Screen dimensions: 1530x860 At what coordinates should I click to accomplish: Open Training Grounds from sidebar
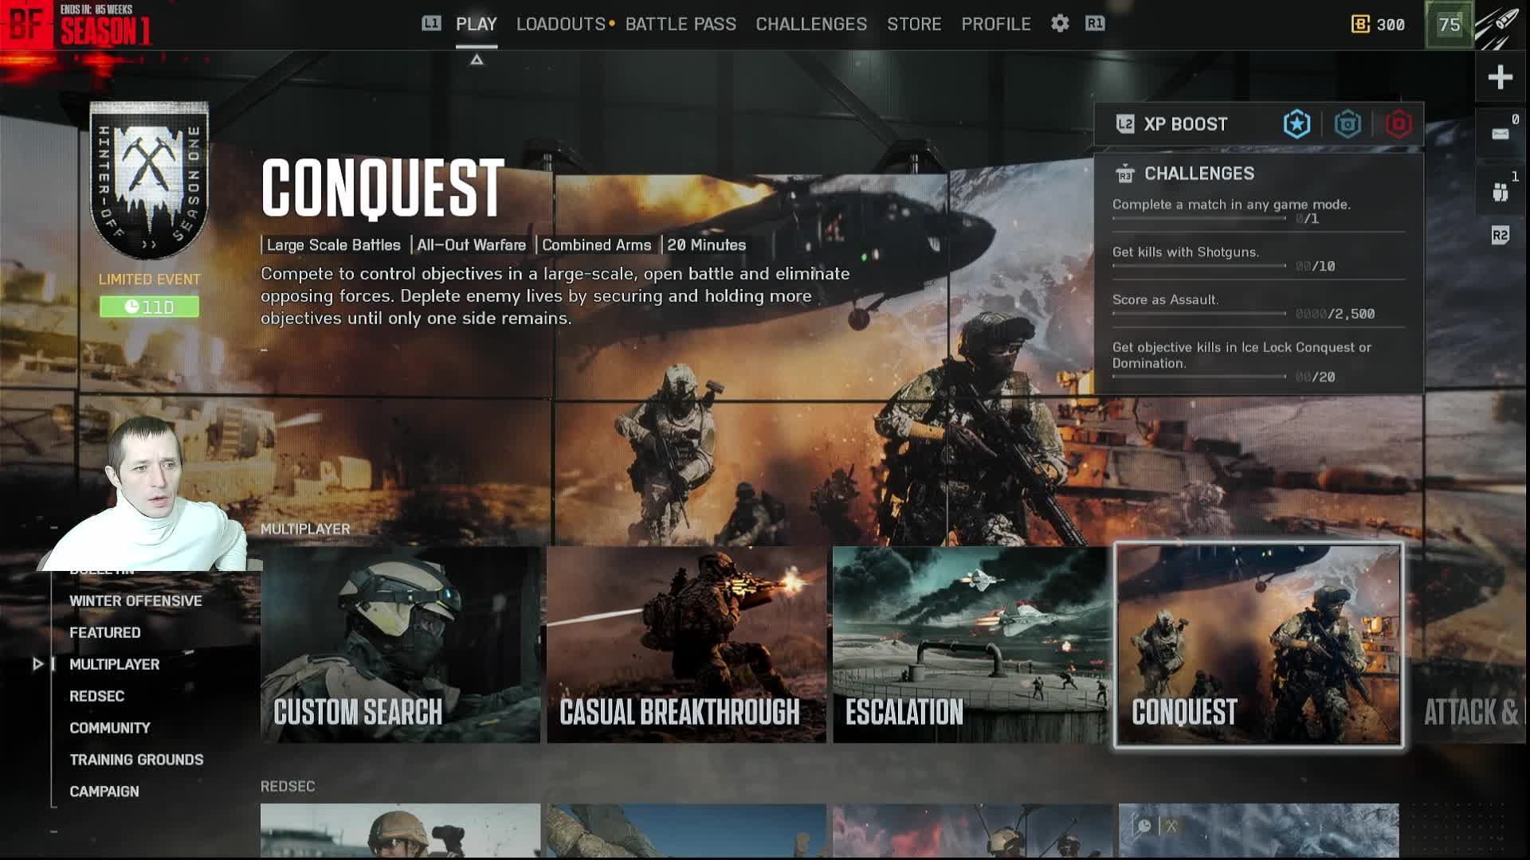coord(136,760)
